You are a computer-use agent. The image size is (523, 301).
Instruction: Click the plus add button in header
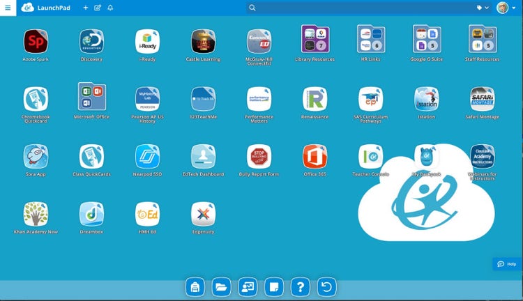(x=85, y=8)
